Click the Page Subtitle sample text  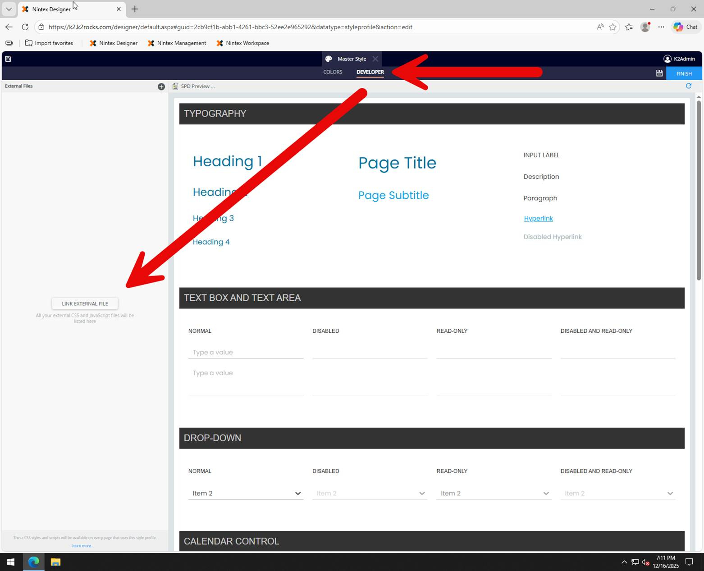coord(393,195)
